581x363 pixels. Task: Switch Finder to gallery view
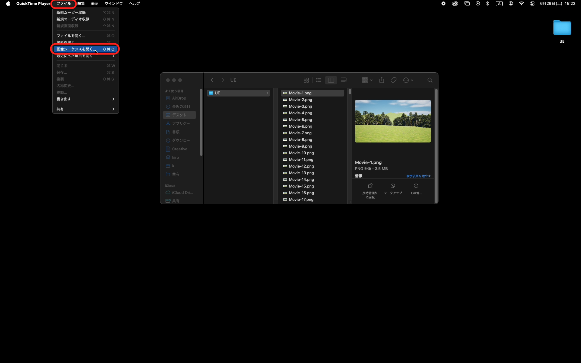tap(343, 80)
